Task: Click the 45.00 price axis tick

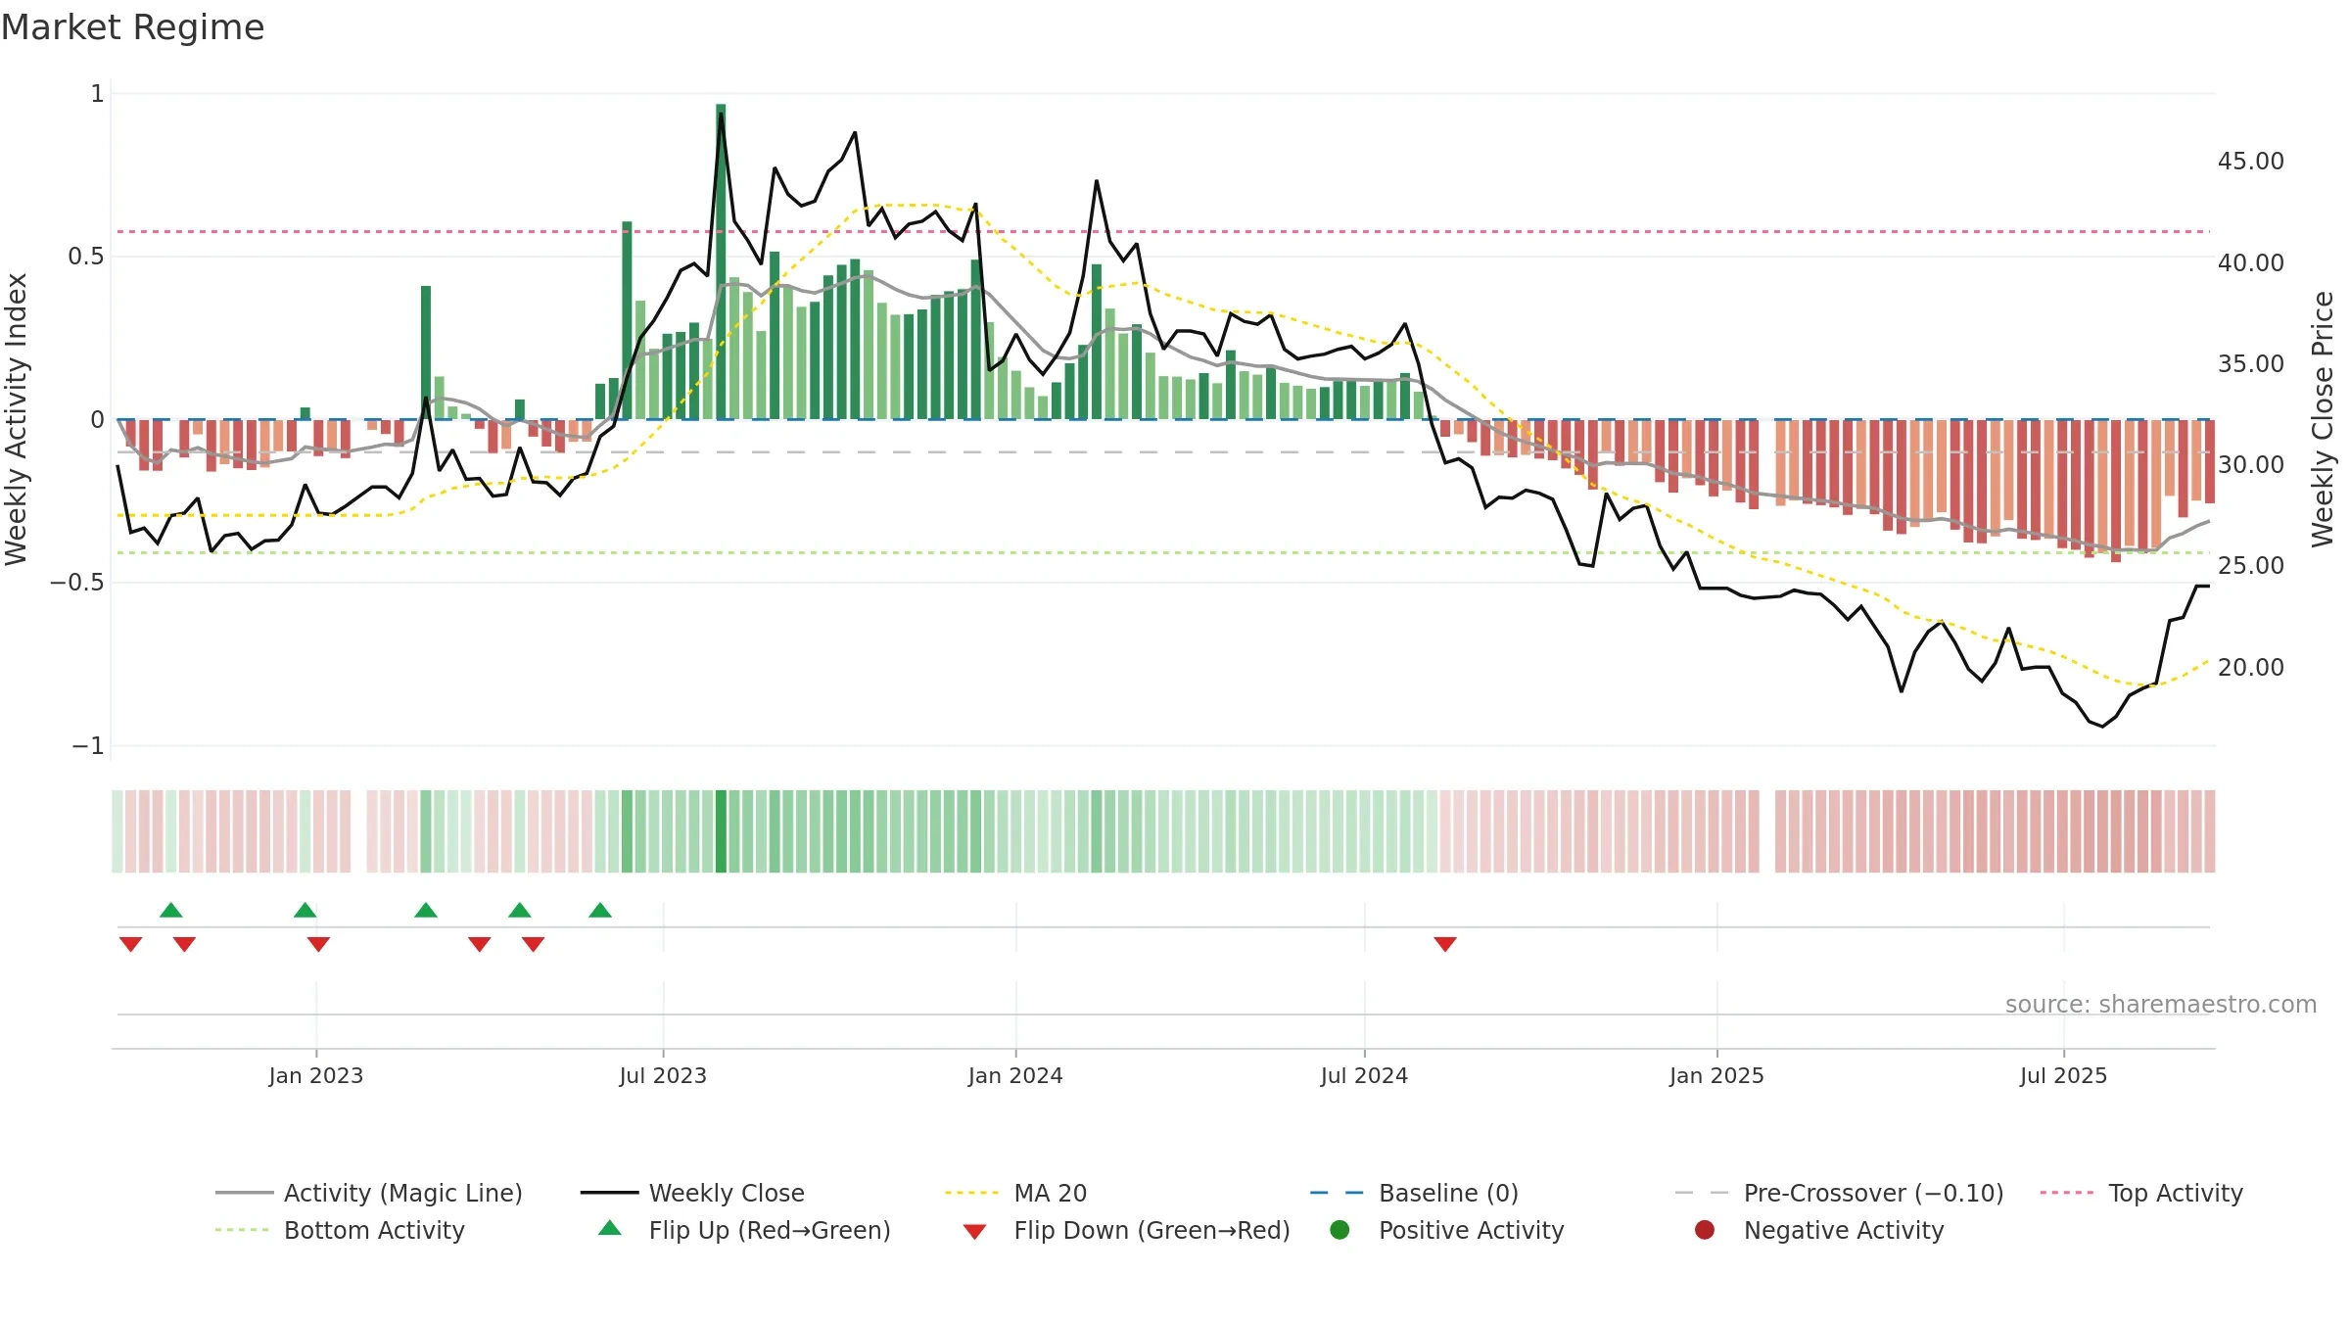Action: click(x=2250, y=161)
